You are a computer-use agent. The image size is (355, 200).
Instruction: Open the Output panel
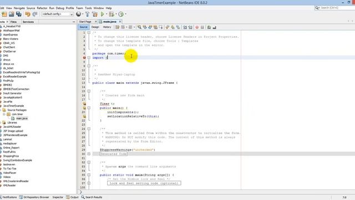point(72,197)
